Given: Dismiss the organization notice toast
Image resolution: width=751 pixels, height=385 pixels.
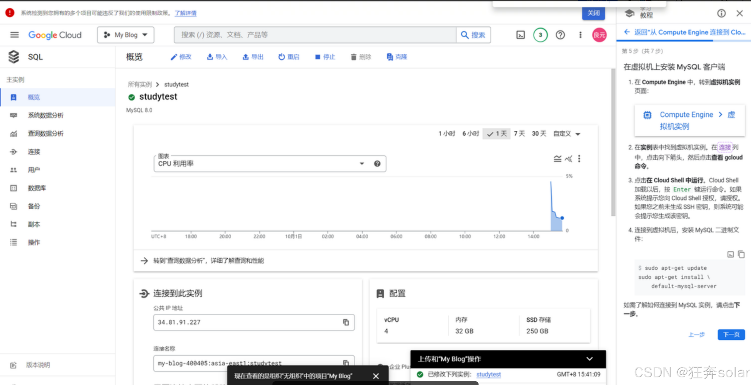Looking at the screenshot, I should (x=376, y=376).
